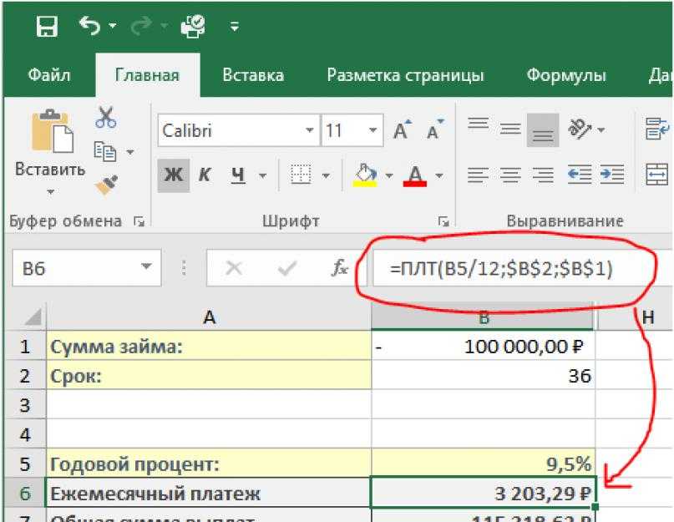
Task: Open Customize Quick Access Toolbar dropdown
Action: [x=234, y=27]
